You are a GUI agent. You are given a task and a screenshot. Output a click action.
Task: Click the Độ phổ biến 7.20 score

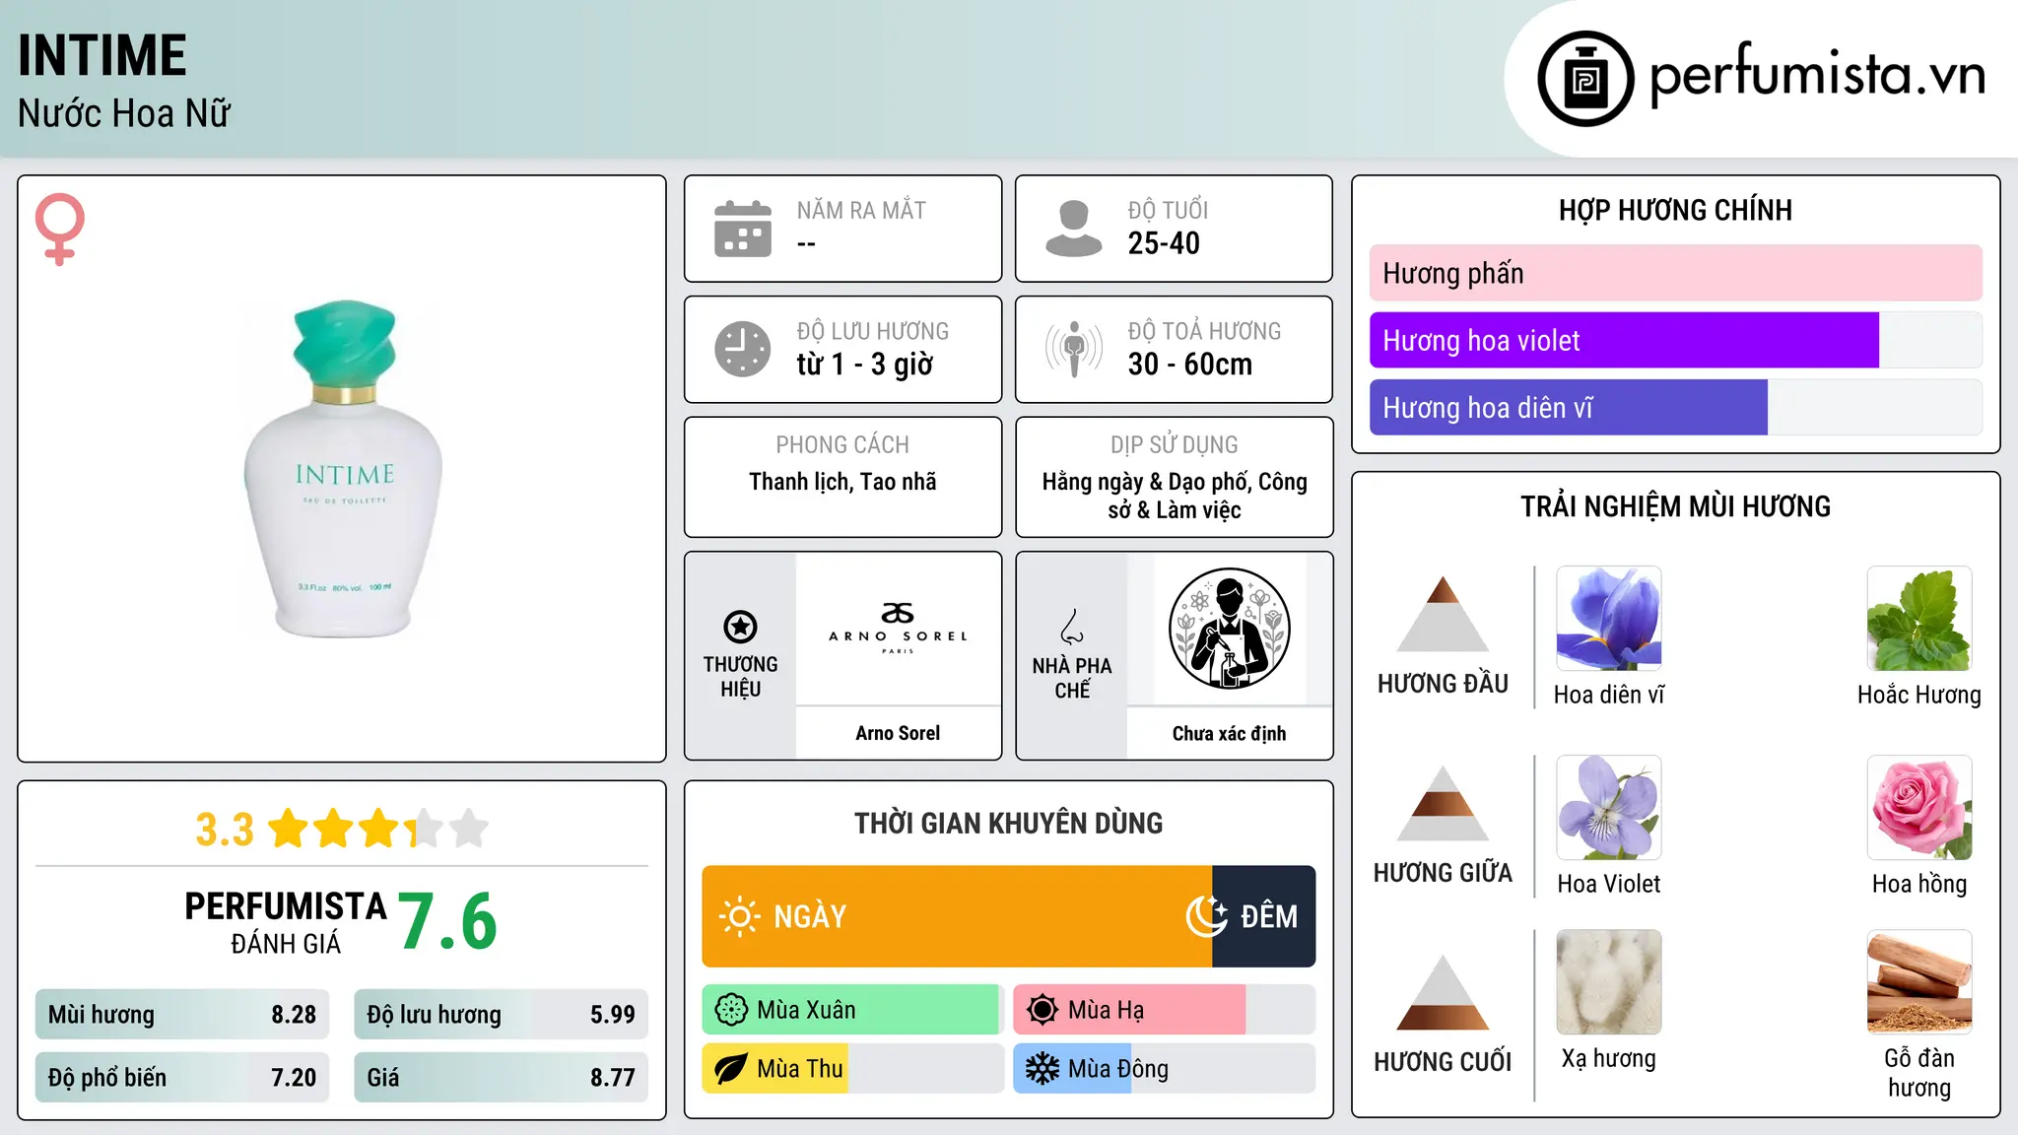click(182, 1078)
